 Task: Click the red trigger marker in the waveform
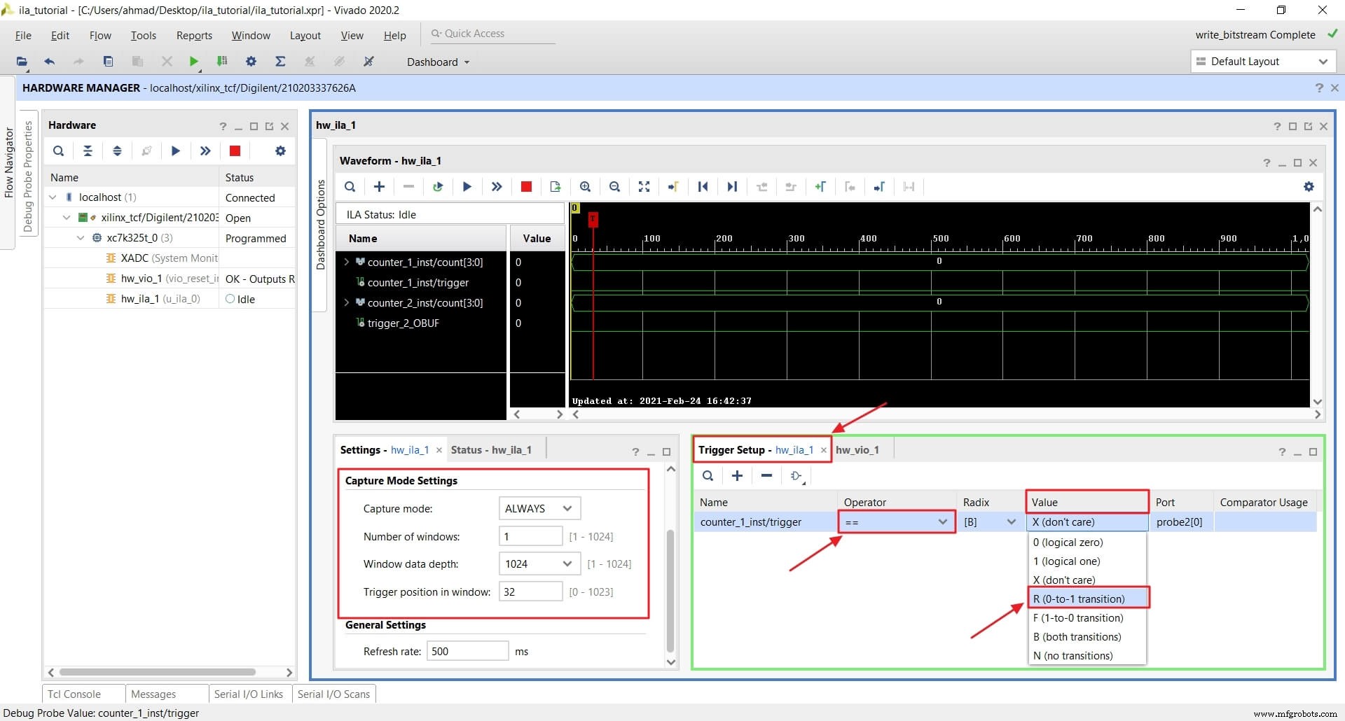point(593,219)
